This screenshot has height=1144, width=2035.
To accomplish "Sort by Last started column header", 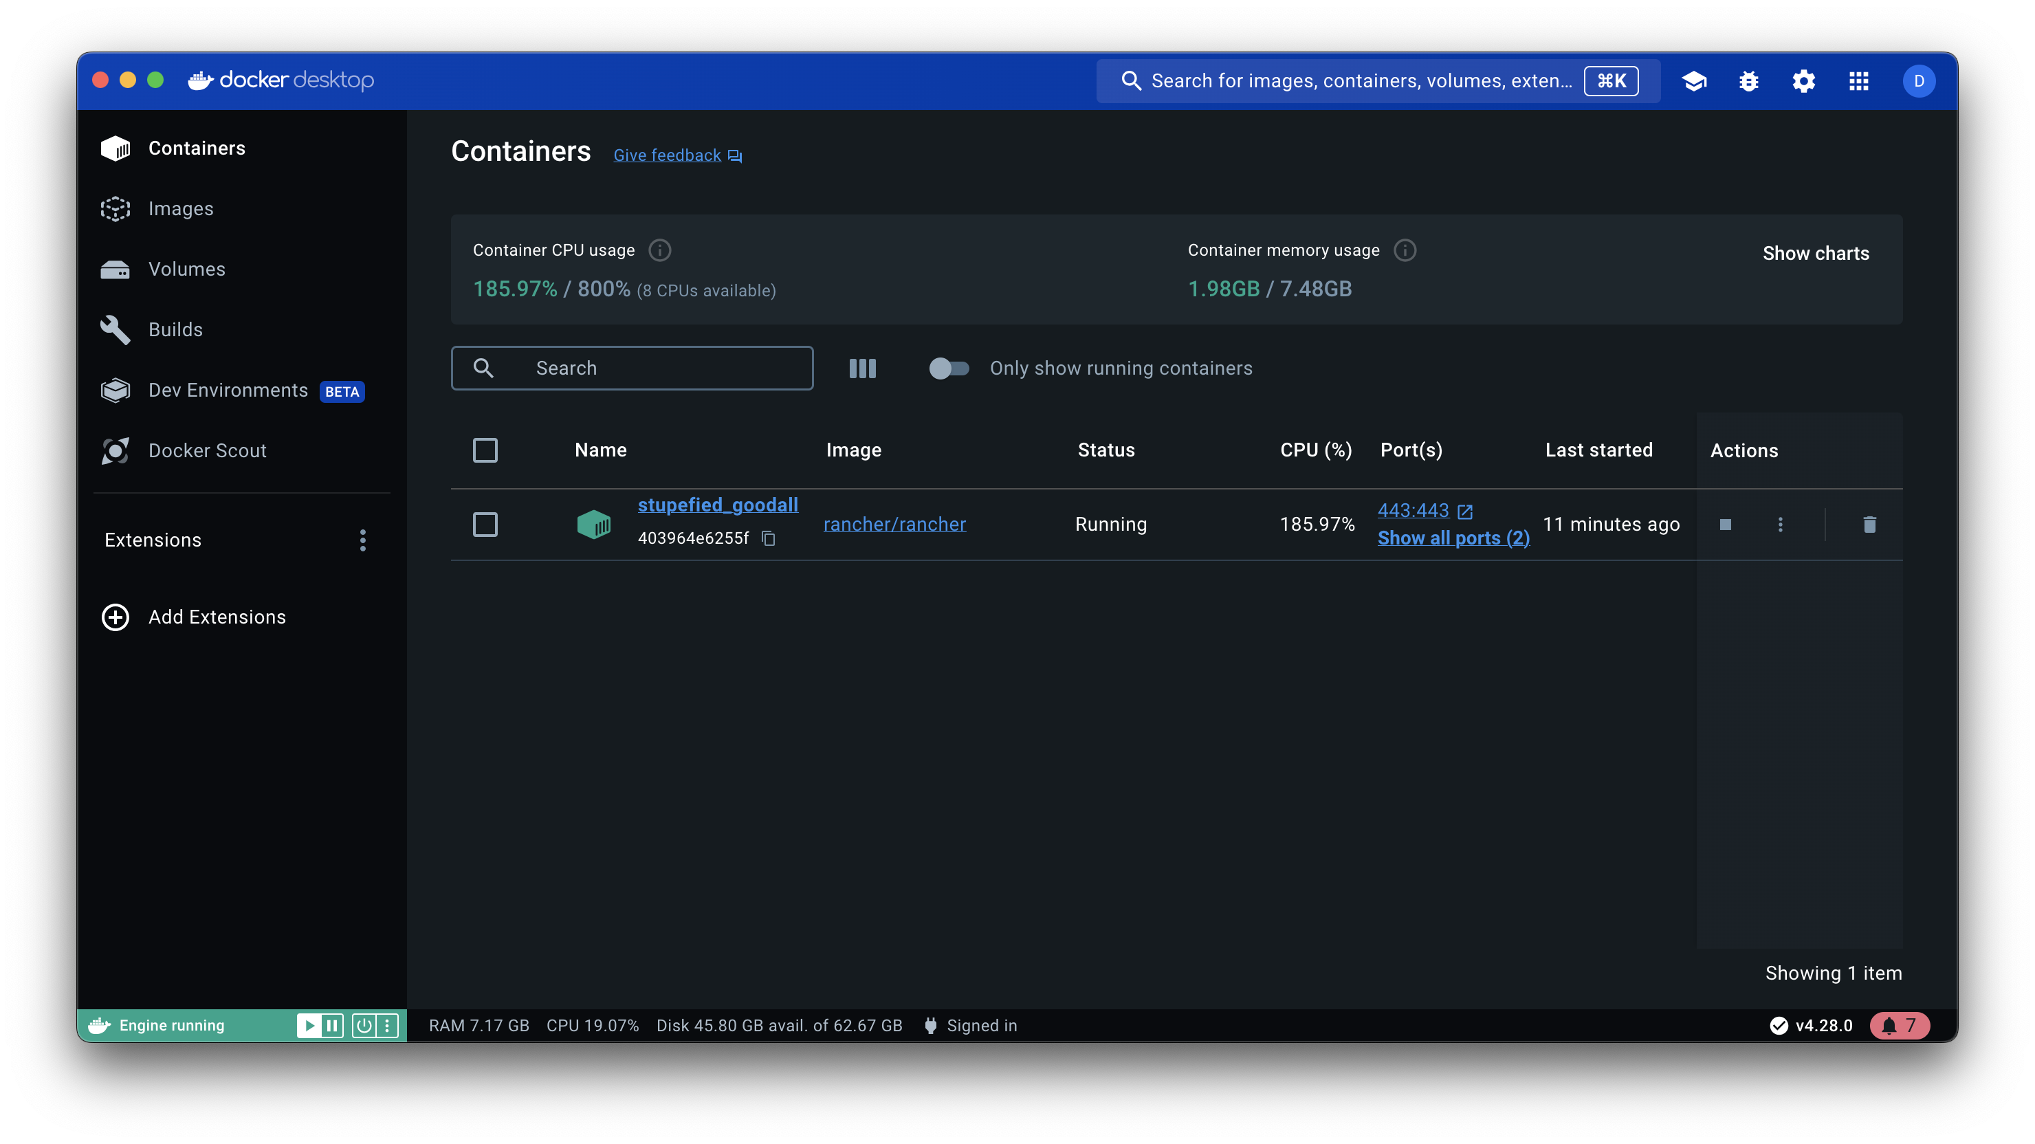I will coord(1598,450).
